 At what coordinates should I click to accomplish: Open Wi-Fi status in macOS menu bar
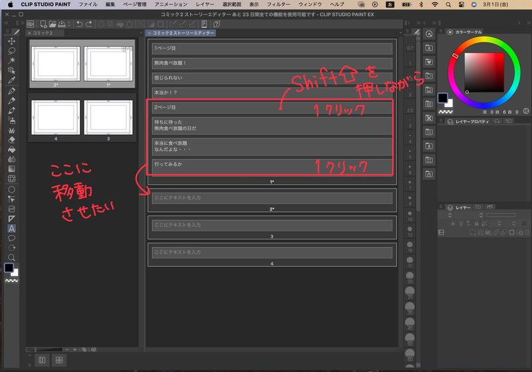coord(435,5)
